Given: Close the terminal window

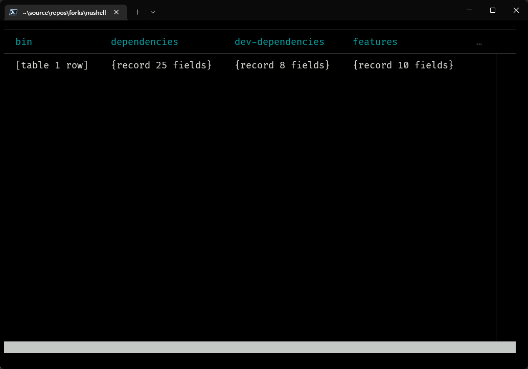Looking at the screenshot, I should pyautogui.click(x=516, y=10).
